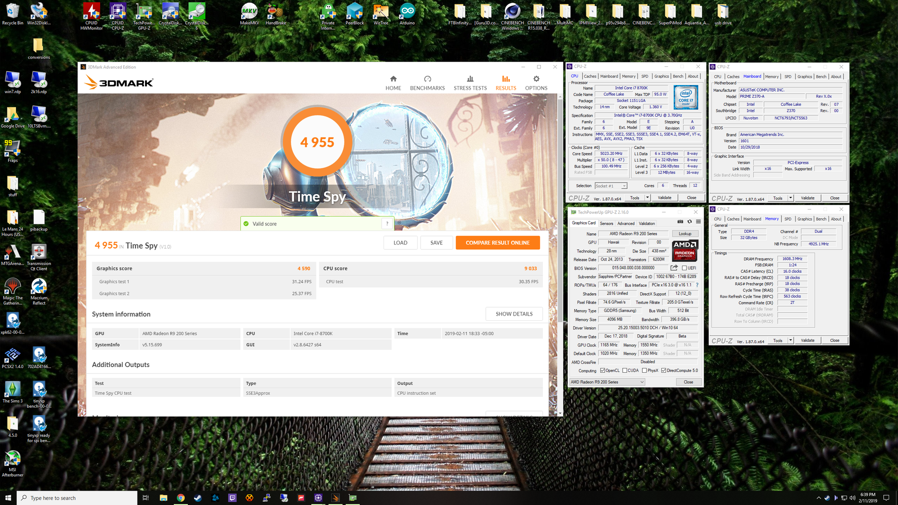Click the valid score help question mark

(x=387, y=224)
